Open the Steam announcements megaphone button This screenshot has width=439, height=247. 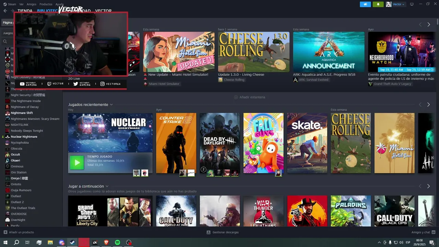pos(365,4)
